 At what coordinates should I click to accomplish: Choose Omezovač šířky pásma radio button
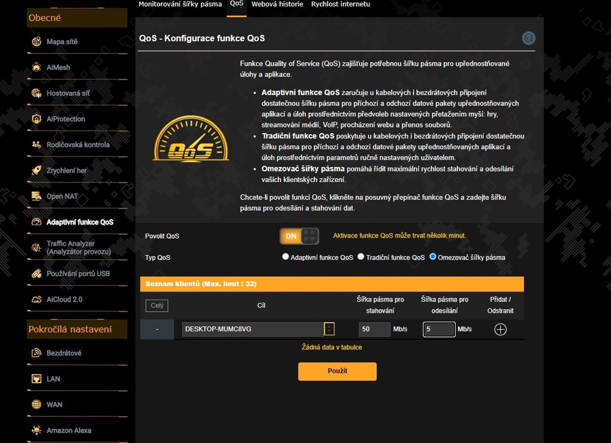pos(432,257)
